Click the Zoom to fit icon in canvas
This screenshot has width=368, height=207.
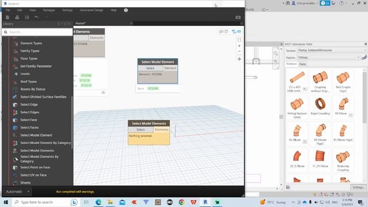239,40
